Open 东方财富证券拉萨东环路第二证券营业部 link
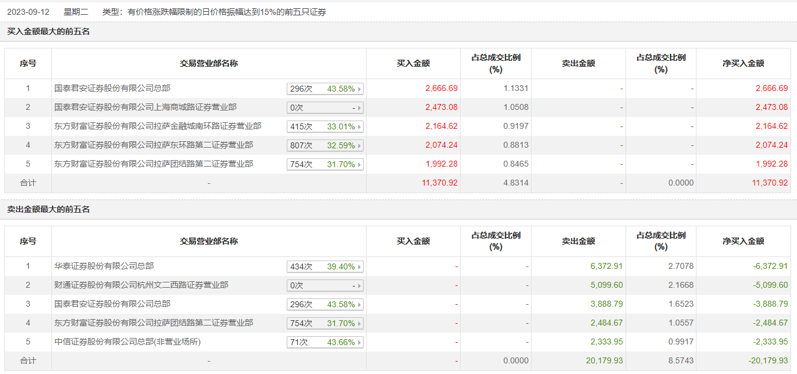The height and width of the screenshot is (374, 797). tap(154, 145)
